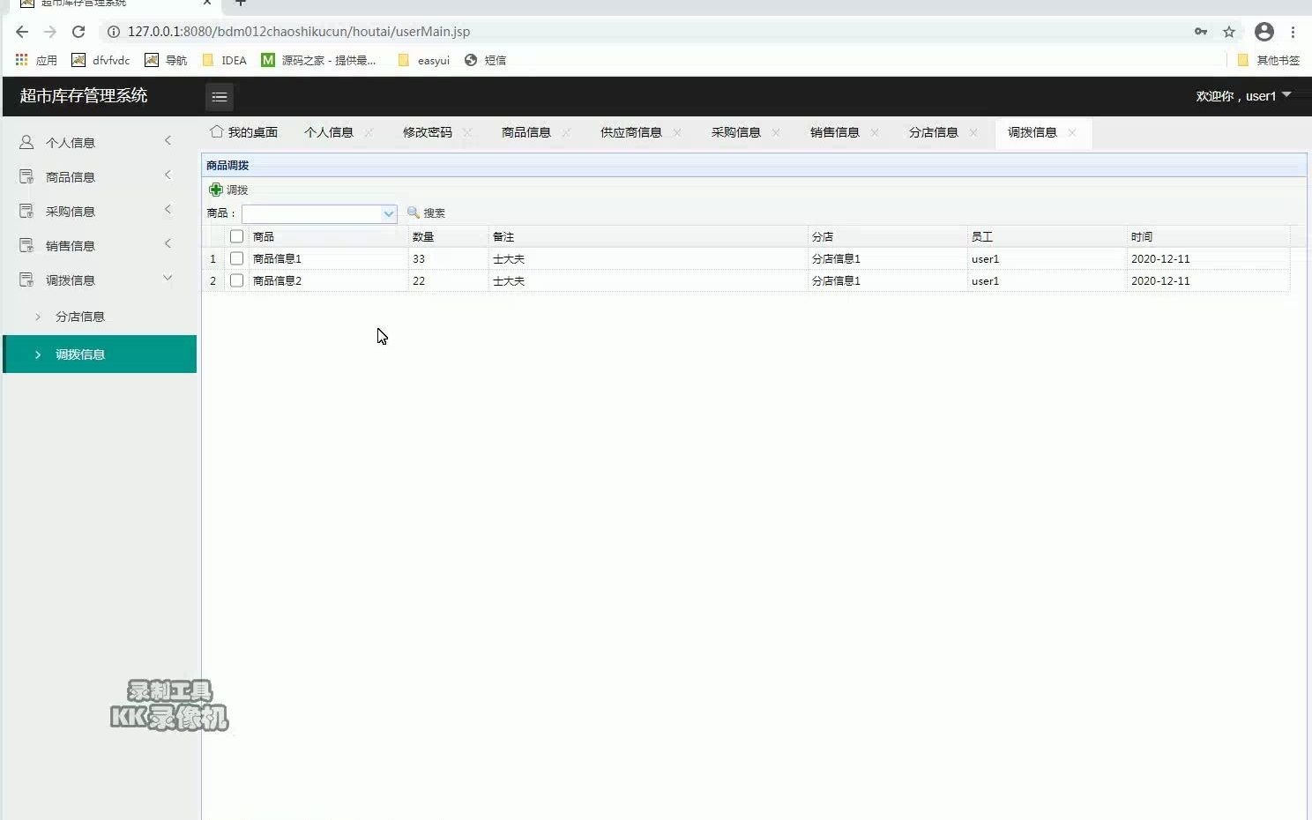
Task: Open the browser profile avatar icon
Action: click(1264, 32)
